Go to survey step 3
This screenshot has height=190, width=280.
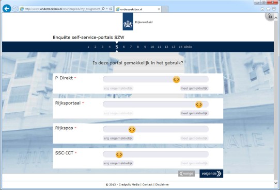click(102, 47)
